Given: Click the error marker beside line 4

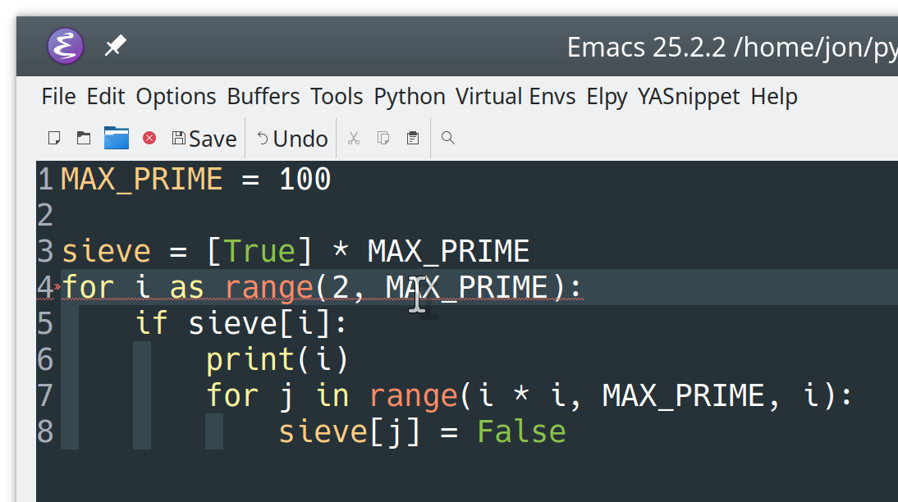Looking at the screenshot, I should (57, 286).
